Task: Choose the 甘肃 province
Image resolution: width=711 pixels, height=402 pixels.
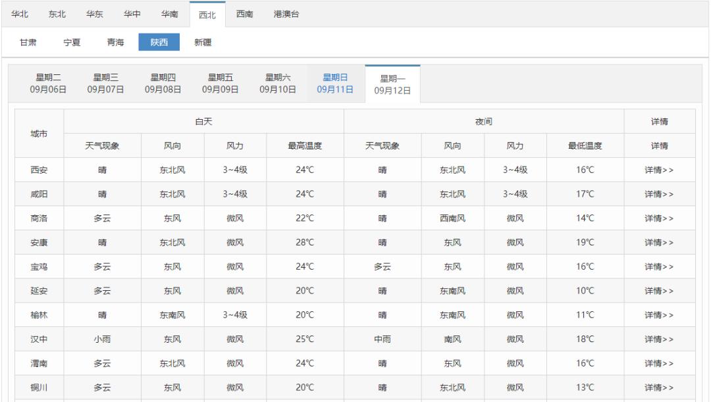Action: tap(28, 43)
